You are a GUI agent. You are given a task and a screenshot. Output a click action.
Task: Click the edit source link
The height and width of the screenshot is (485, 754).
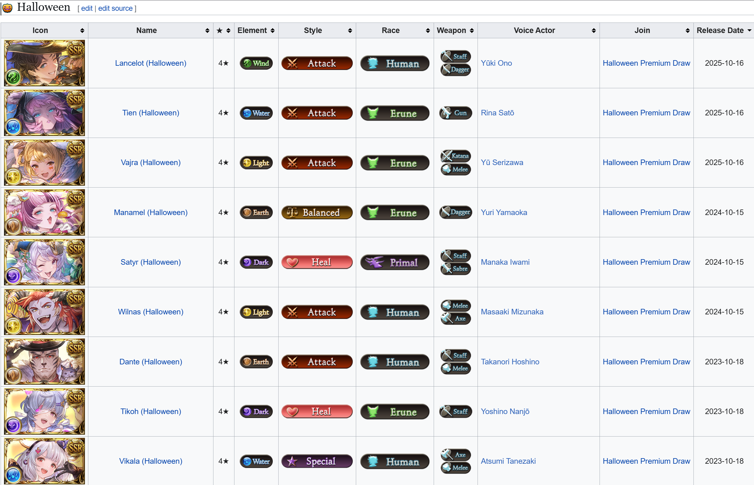point(115,9)
